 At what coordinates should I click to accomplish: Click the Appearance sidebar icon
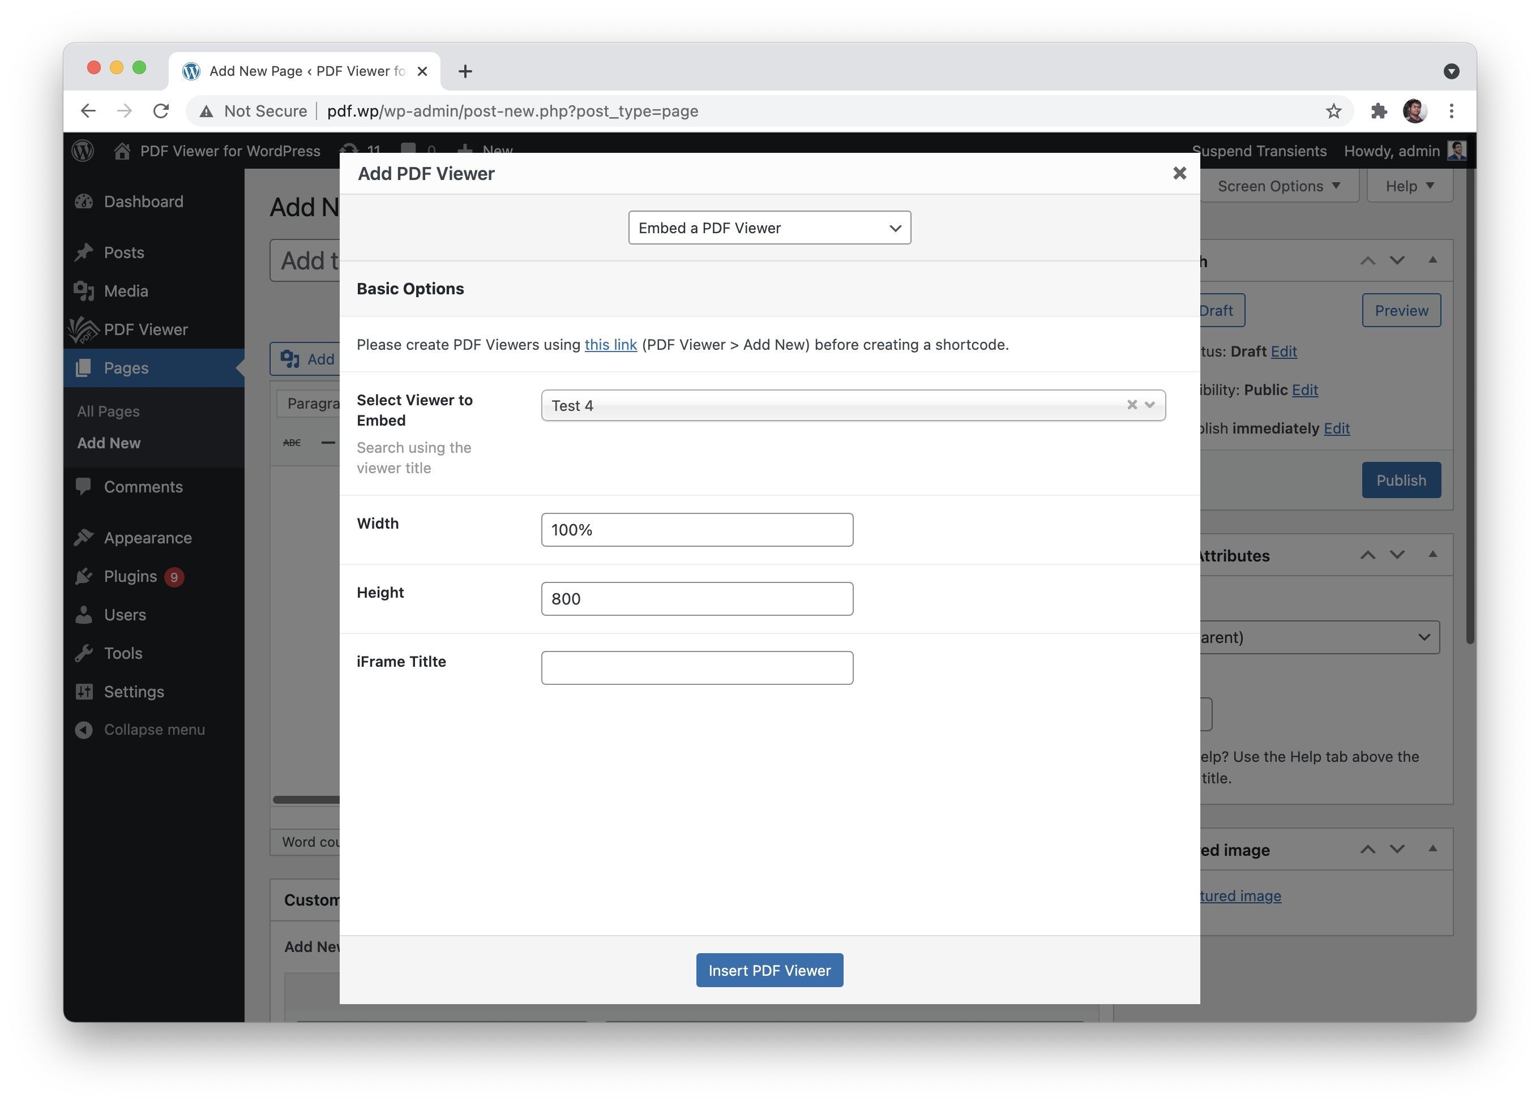point(85,537)
